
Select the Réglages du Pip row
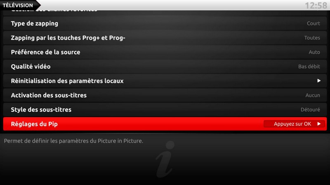coord(165,124)
